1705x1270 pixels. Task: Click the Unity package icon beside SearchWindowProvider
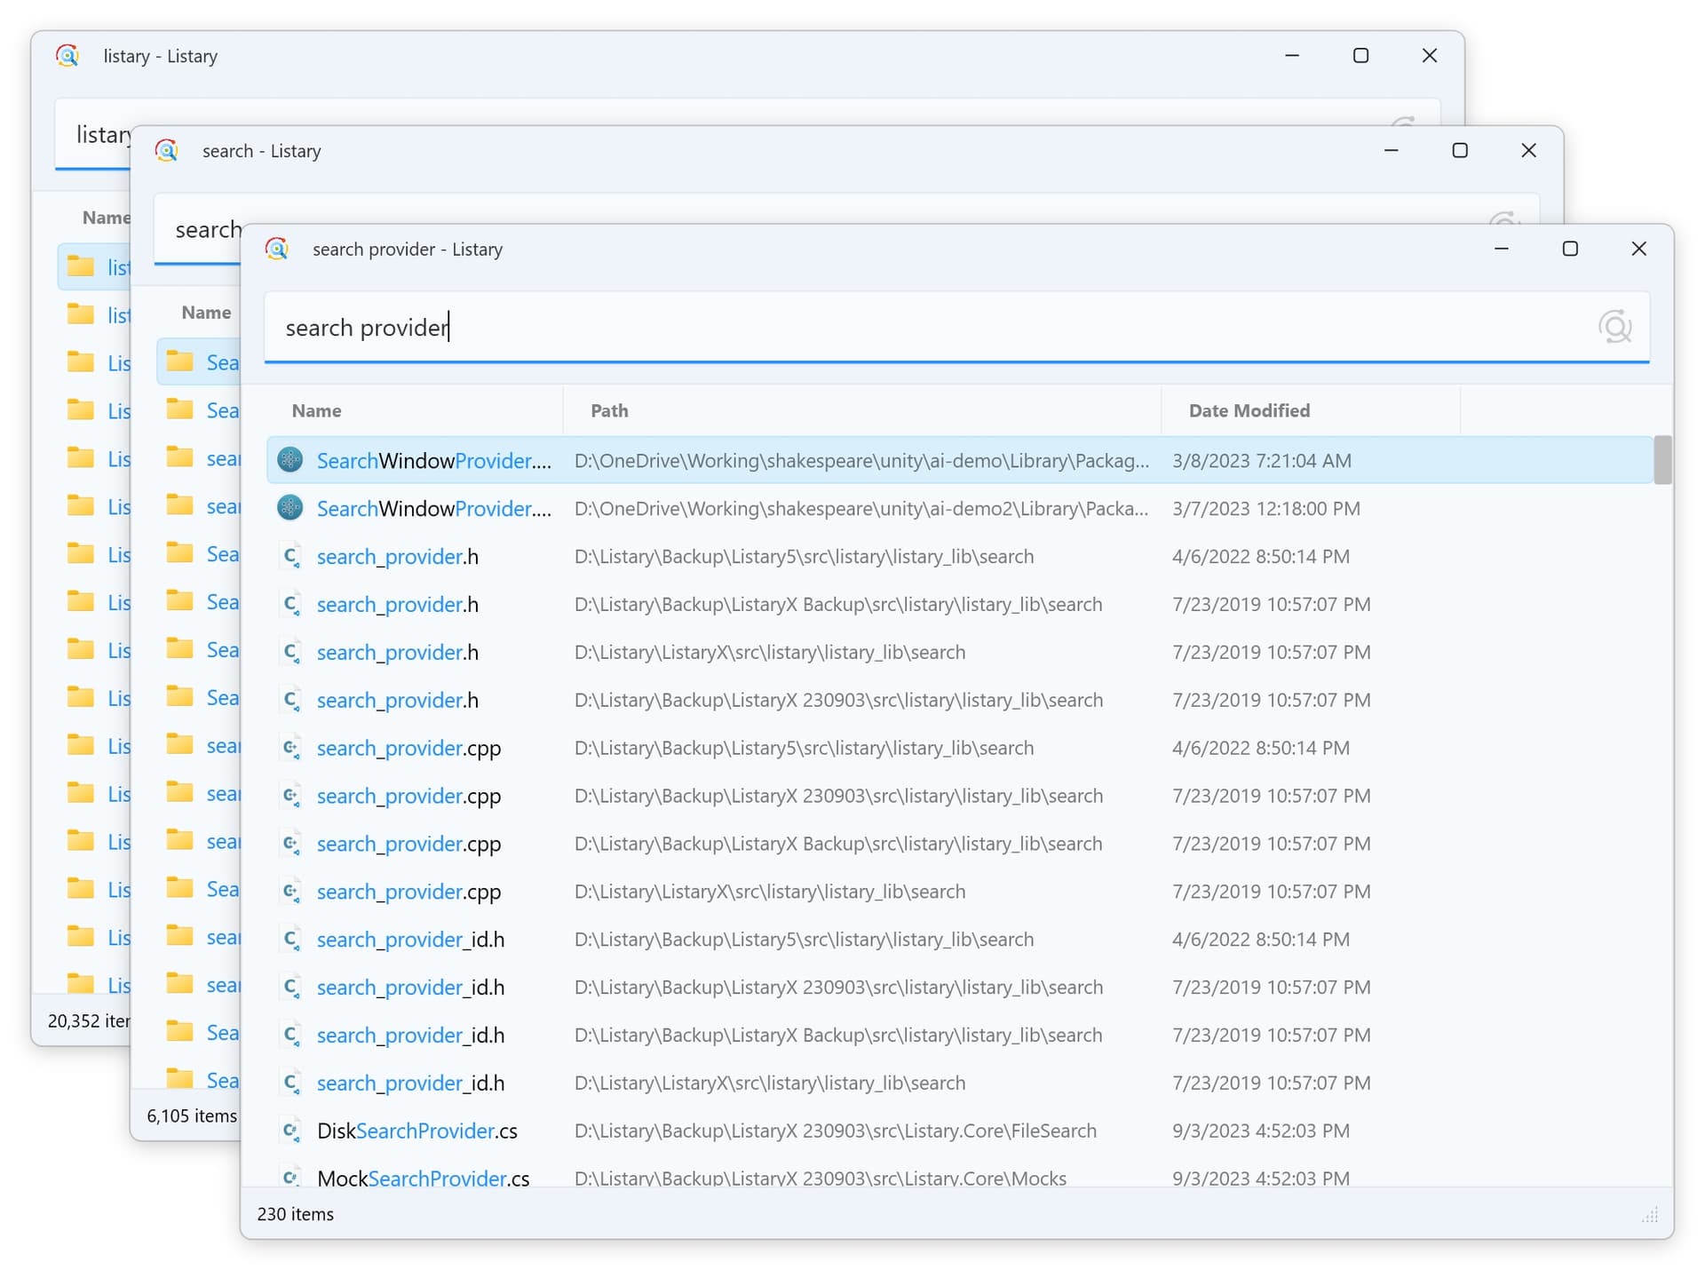290,460
